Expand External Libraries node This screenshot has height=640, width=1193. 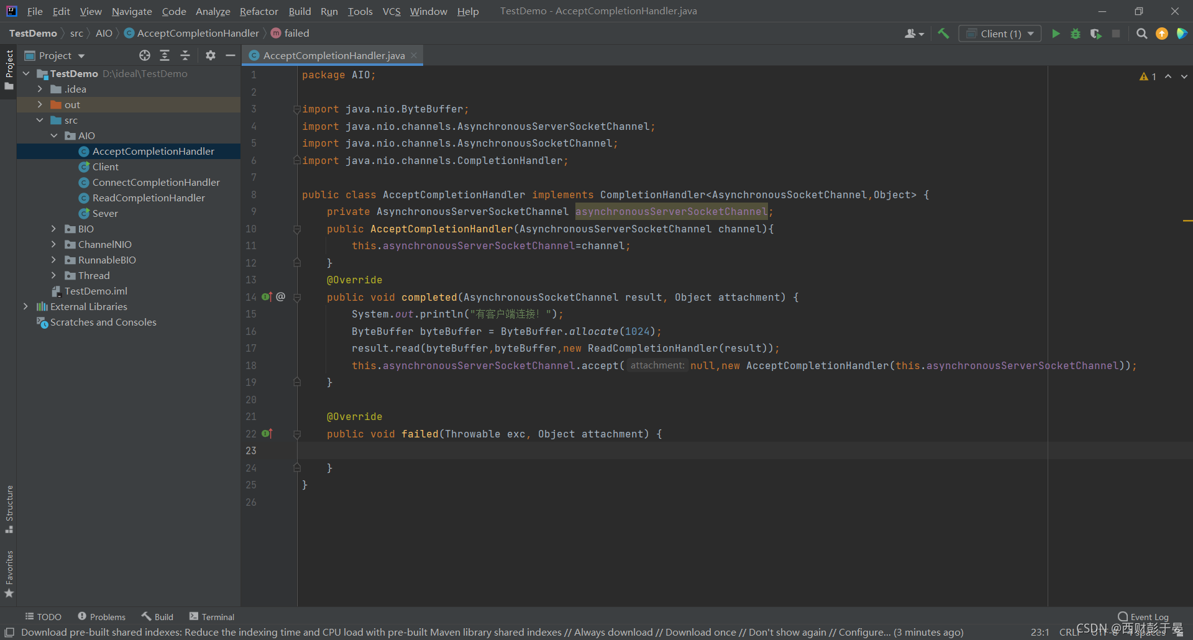(25, 306)
